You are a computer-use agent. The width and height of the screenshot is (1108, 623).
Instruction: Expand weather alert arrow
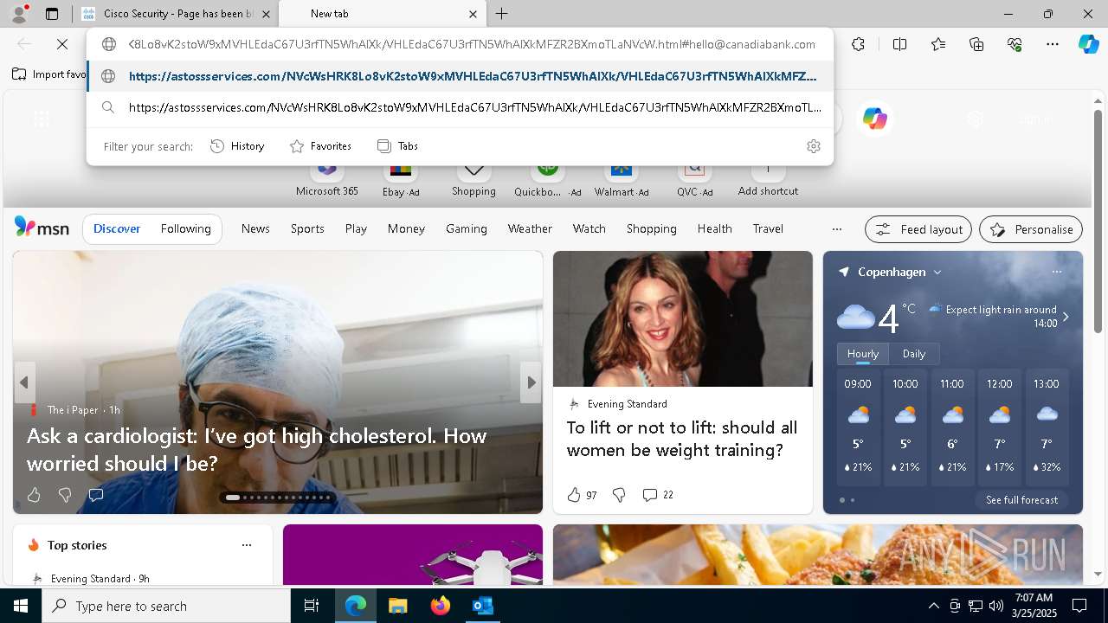click(x=1066, y=317)
